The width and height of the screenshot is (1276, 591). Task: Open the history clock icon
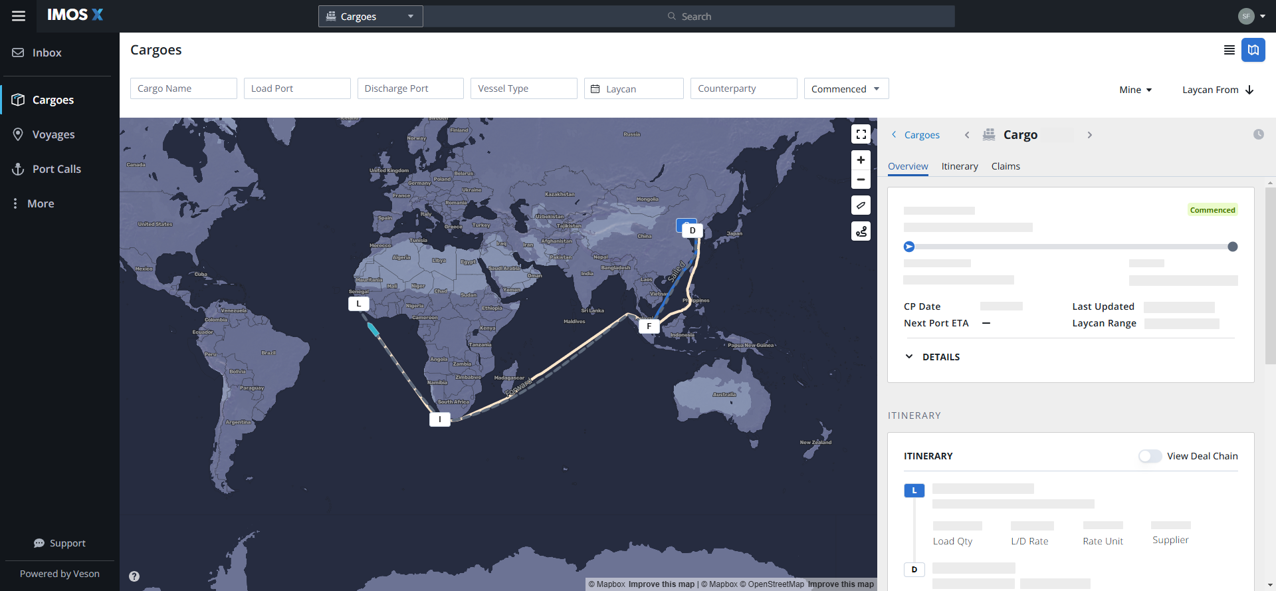pos(1258,134)
